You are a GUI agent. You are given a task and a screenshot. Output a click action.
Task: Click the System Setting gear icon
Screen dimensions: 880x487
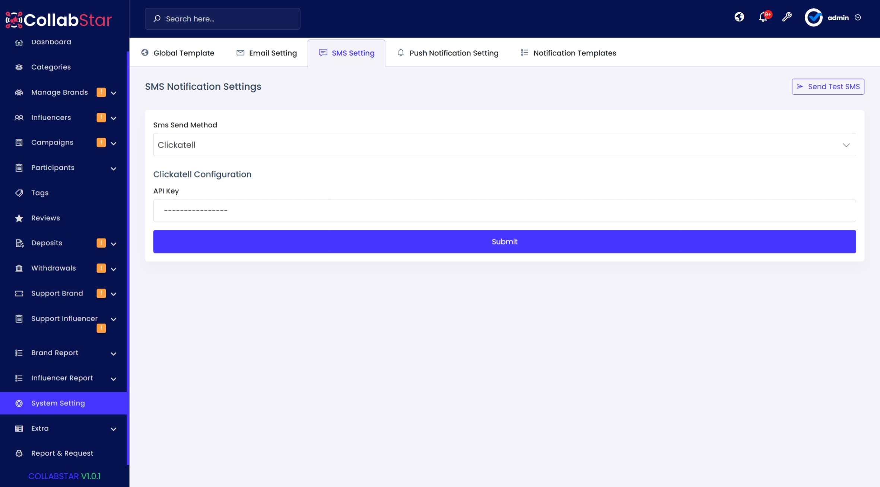click(19, 403)
